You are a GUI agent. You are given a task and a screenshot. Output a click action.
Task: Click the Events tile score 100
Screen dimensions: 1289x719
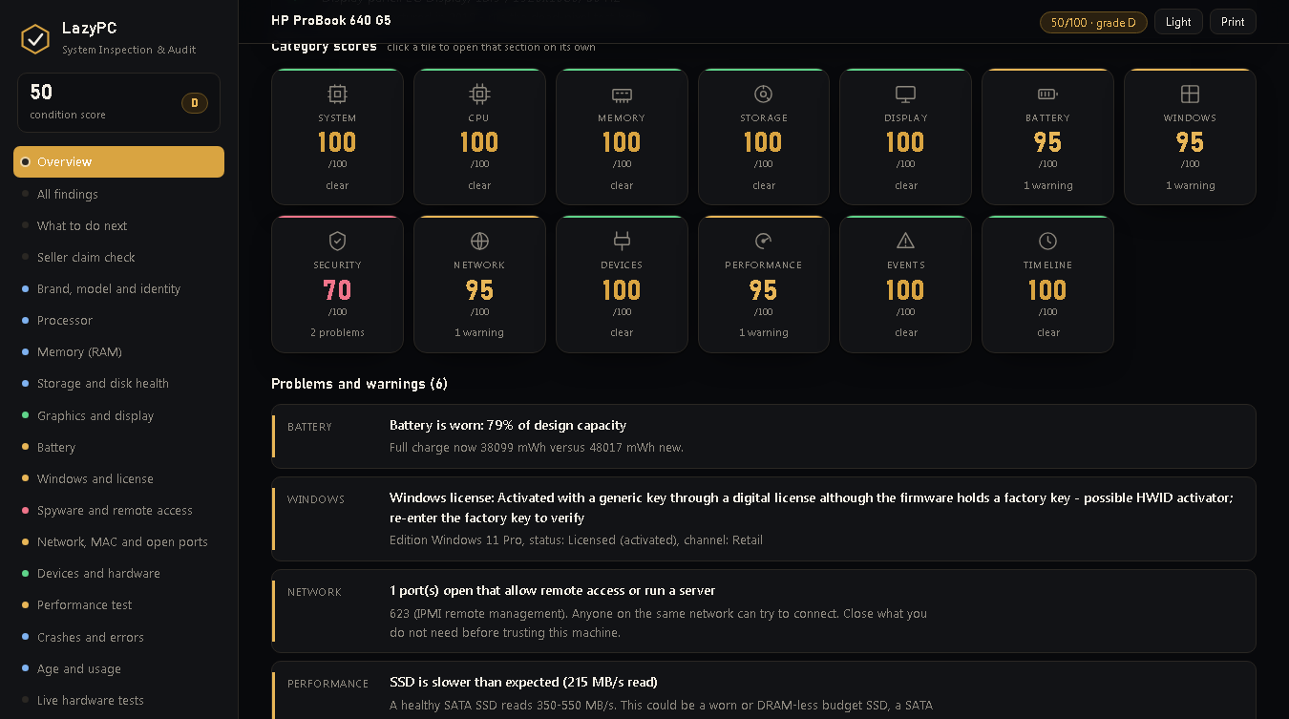tap(905, 285)
